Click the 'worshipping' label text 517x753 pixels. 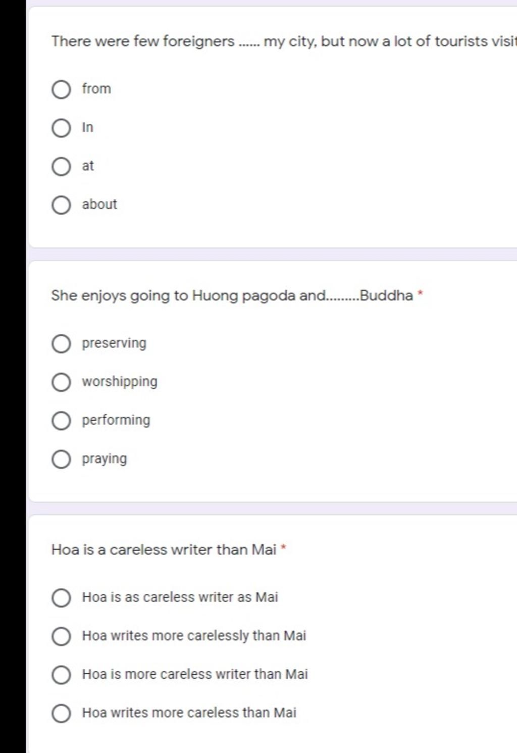(x=120, y=382)
